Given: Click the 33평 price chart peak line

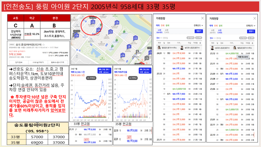Looking at the screenshot, I should (103, 81).
